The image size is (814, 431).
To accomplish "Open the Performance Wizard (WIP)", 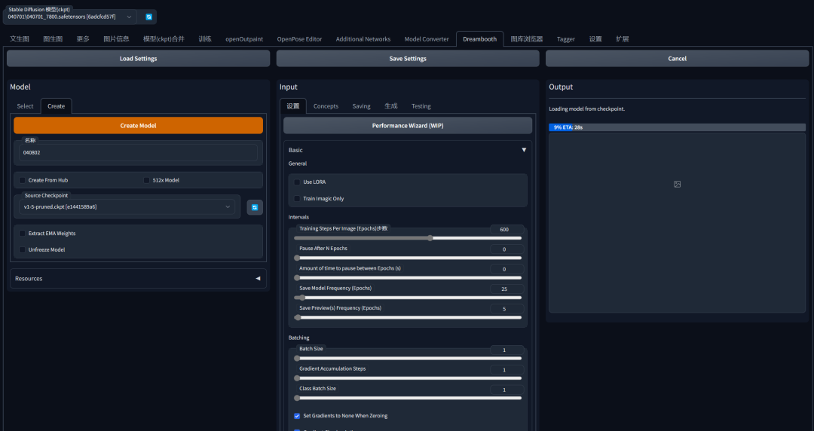I will tap(408, 126).
